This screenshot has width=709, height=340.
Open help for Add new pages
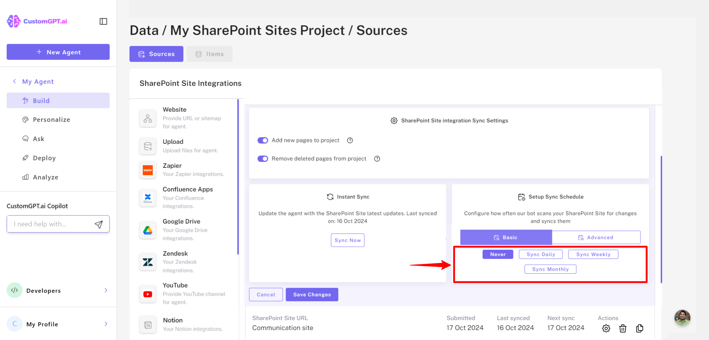[x=350, y=140]
